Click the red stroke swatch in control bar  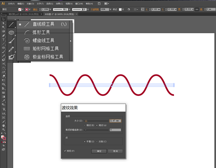click(27, 10)
